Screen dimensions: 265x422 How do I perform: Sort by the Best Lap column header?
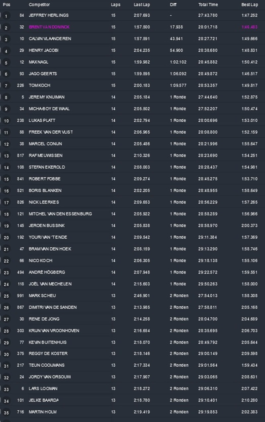coord(249,5)
